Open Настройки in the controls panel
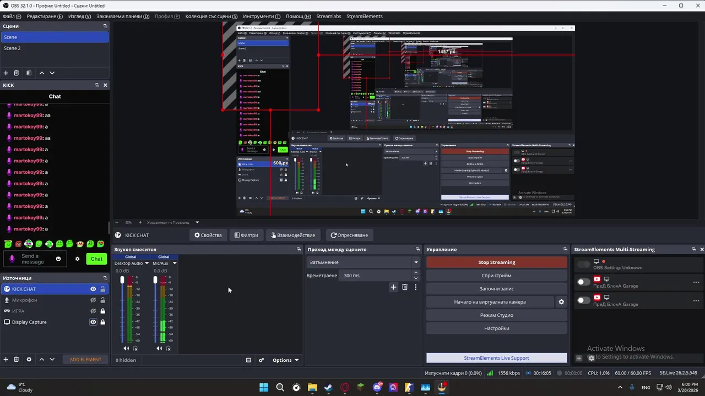 click(x=496, y=328)
